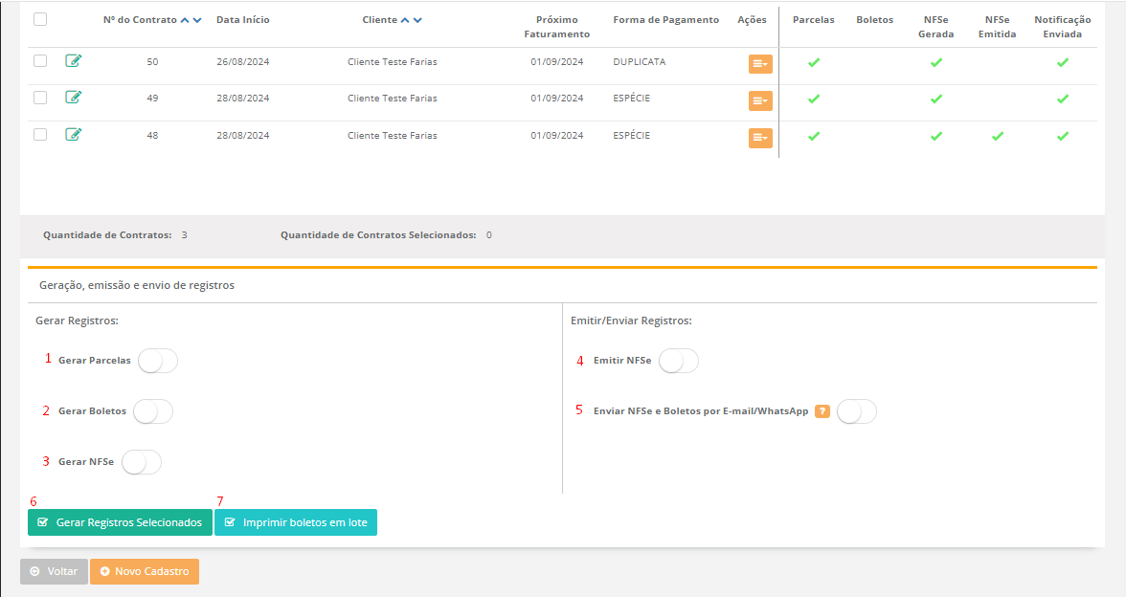Screen dimensions: 1126x597
Task: Click the edit icon for contract 50
Action: pos(74,61)
